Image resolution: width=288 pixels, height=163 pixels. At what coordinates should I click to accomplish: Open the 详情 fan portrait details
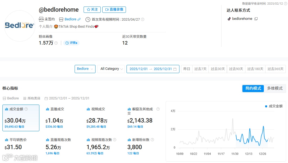[x=71, y=43]
